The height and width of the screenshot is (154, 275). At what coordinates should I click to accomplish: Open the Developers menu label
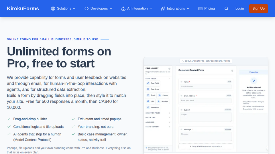tap(99, 9)
